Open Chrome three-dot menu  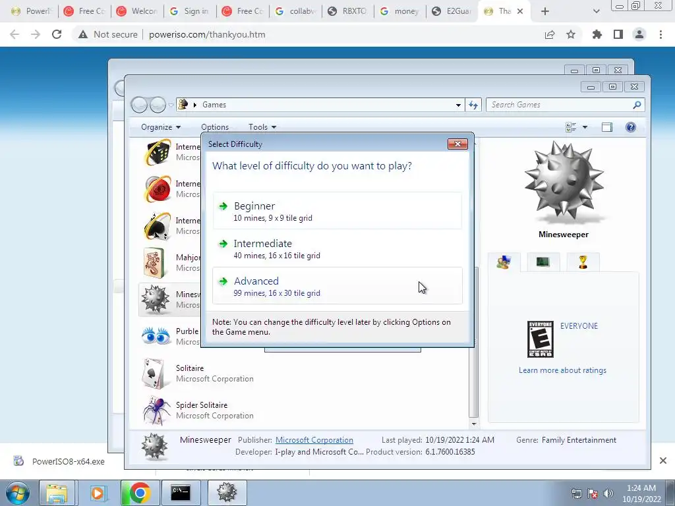pyautogui.click(x=660, y=34)
